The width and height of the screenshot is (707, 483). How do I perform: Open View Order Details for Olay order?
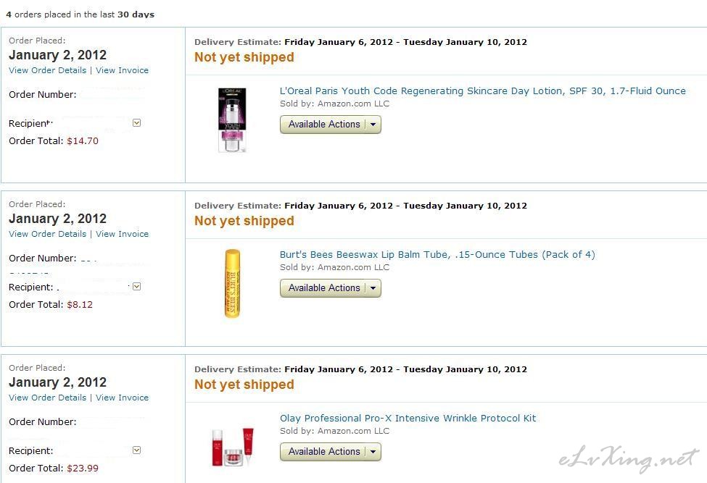pyautogui.click(x=47, y=398)
